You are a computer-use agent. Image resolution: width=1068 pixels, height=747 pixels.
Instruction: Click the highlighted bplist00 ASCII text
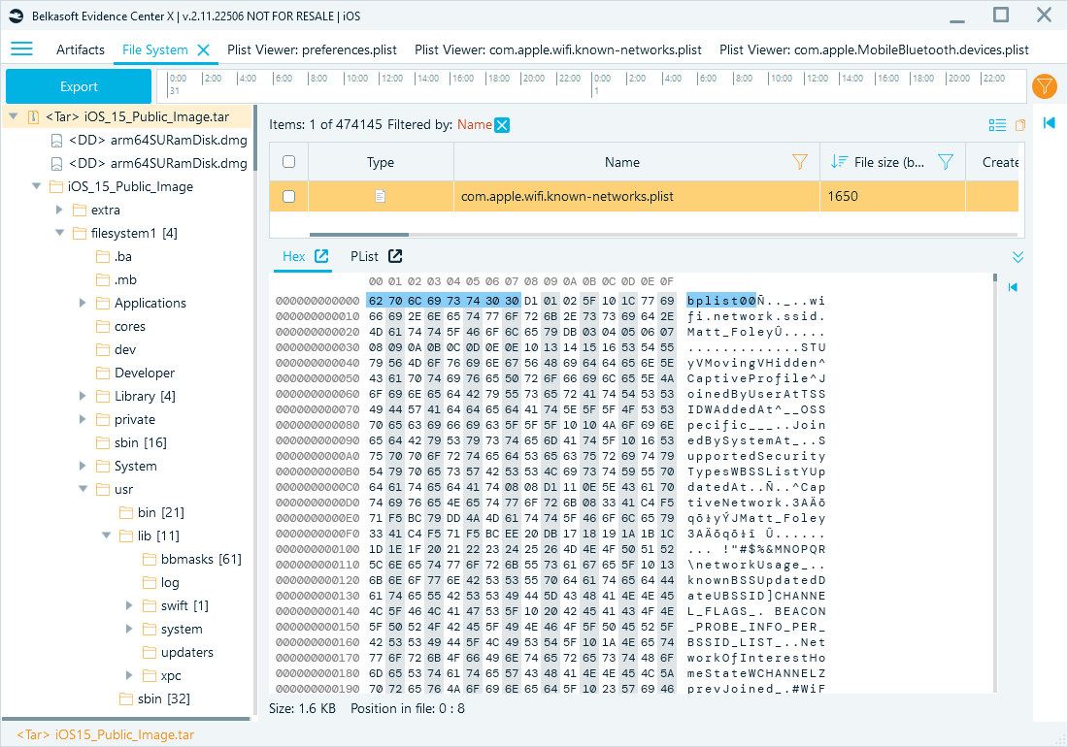point(721,301)
